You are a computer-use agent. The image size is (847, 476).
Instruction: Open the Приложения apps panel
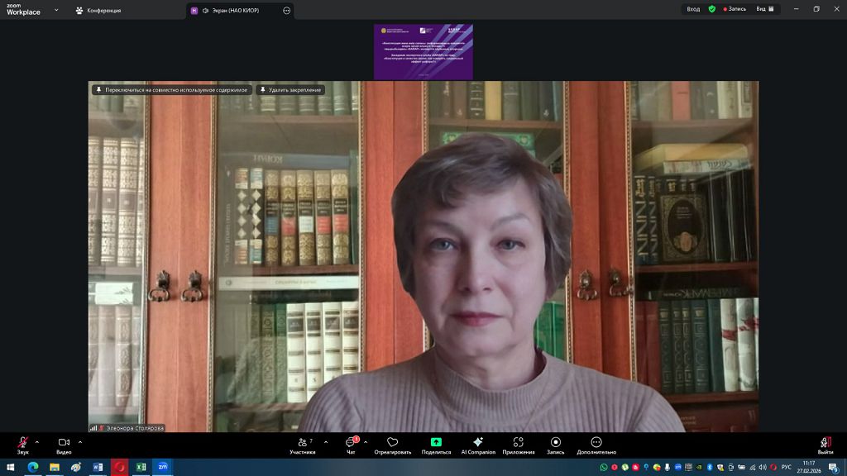point(518,444)
